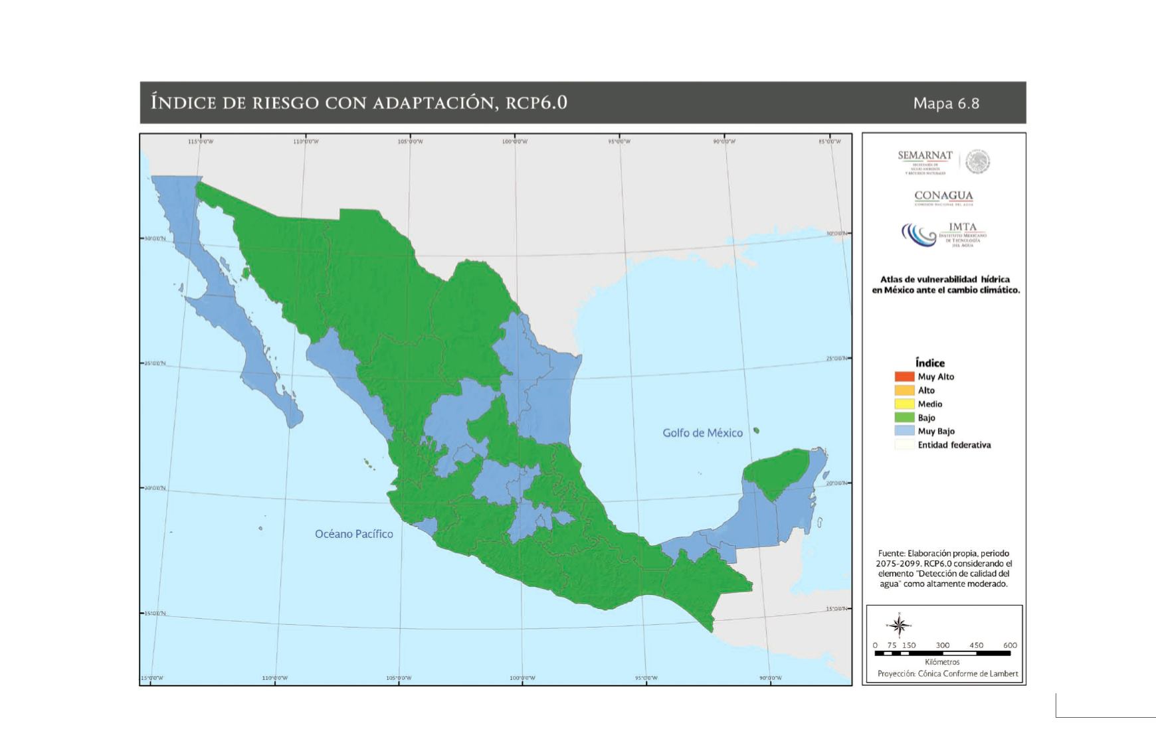Click the 'Océano Pacífico' map label
The image size is (1156, 747).
pos(354,534)
